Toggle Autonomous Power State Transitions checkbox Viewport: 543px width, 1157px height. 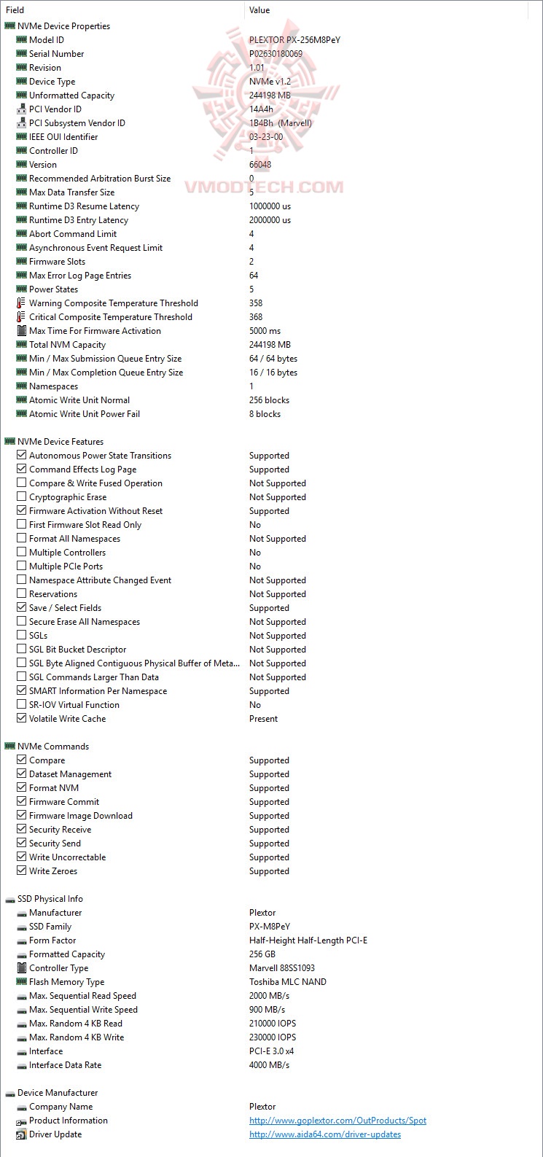(x=22, y=456)
